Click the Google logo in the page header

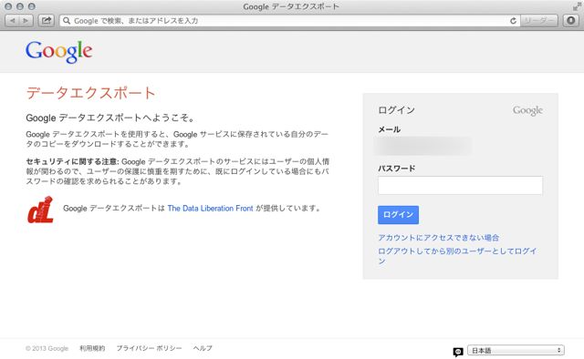click(x=58, y=52)
